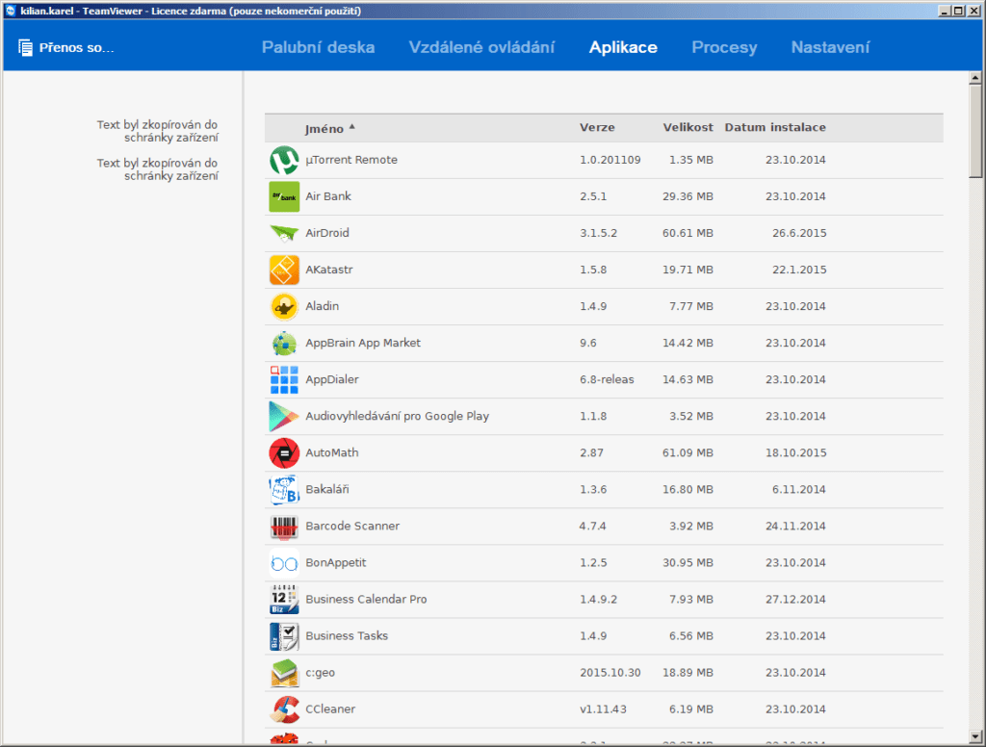Select the Business Calendar Pro text
Image resolution: width=986 pixels, height=747 pixels.
[x=366, y=599]
